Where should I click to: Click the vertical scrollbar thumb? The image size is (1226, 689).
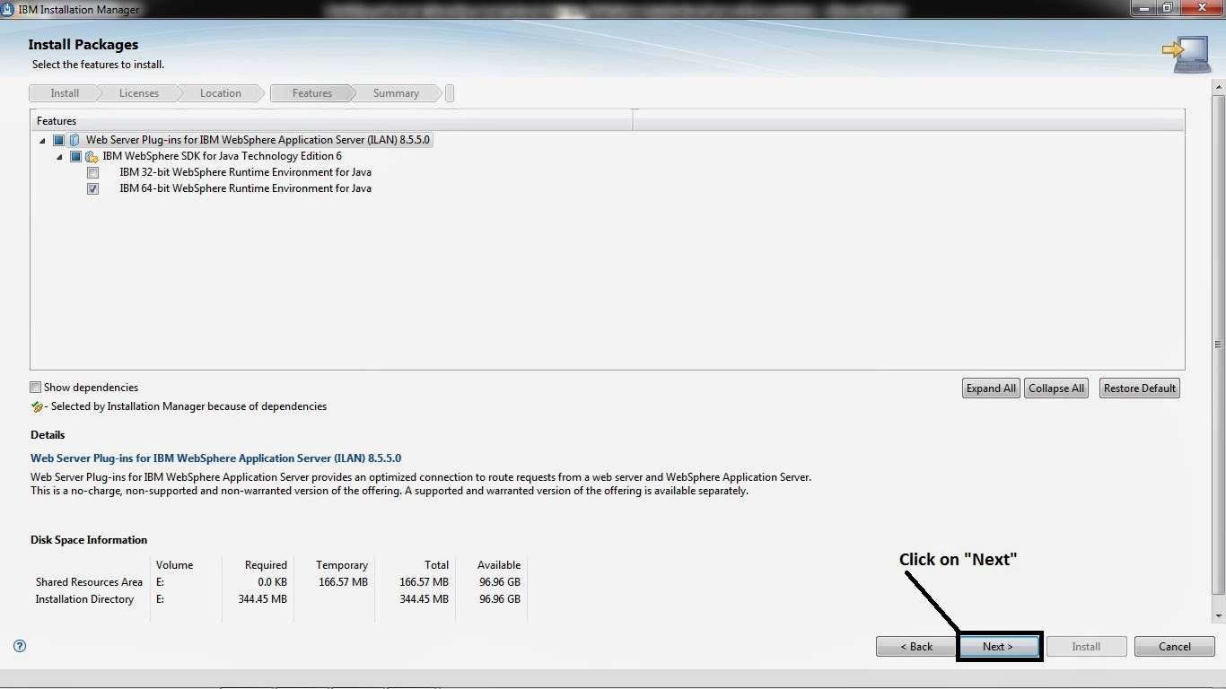(1217, 344)
